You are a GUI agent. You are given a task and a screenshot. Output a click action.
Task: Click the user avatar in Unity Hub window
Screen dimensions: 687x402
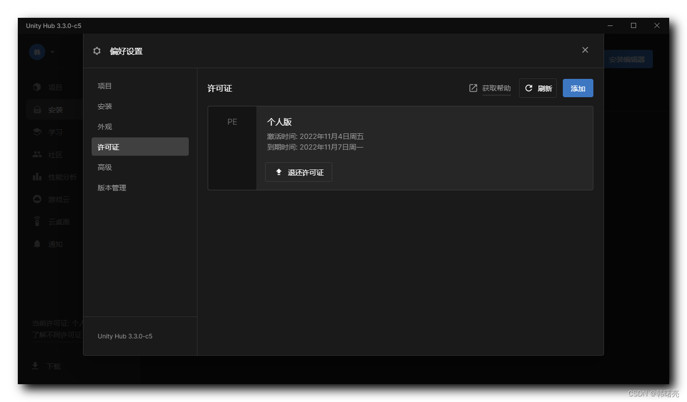coord(37,52)
